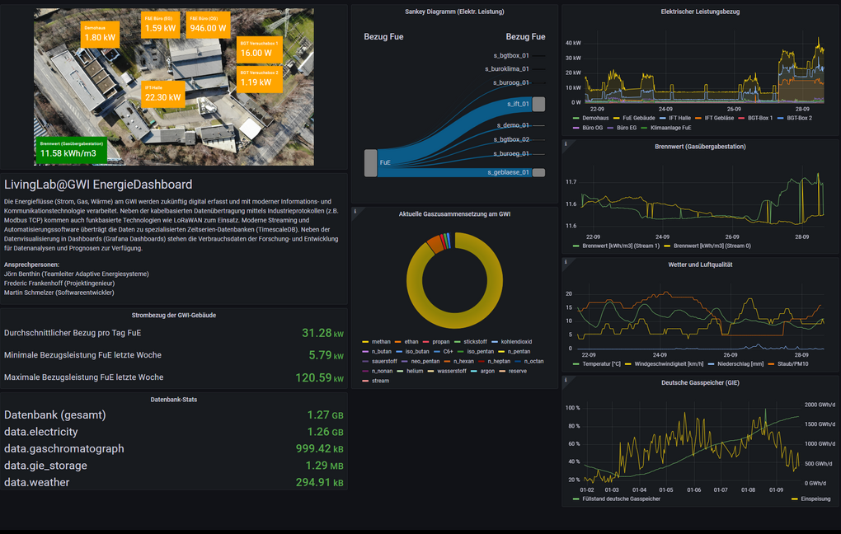The height and width of the screenshot is (534, 841).
Task: Click the color swatch next to Temperatur [°C]
Action: pos(576,363)
